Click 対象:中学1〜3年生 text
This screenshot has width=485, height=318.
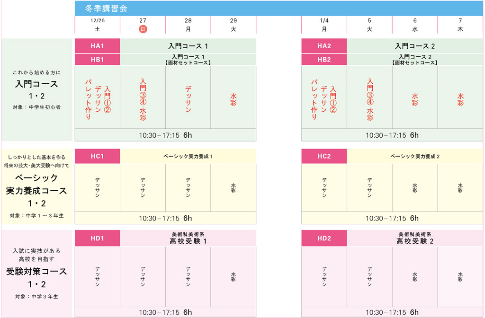point(36,216)
